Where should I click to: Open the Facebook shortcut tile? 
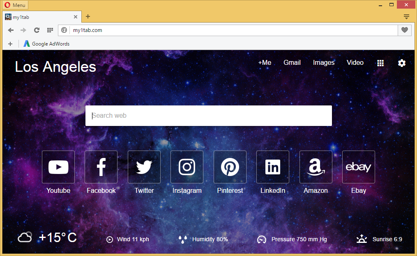coord(101,167)
